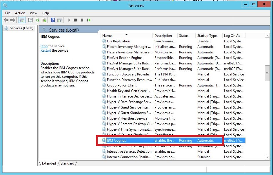Select Function Discovery Resource Publication service
Viewport: 273px width, 175px height.
click(173, 80)
